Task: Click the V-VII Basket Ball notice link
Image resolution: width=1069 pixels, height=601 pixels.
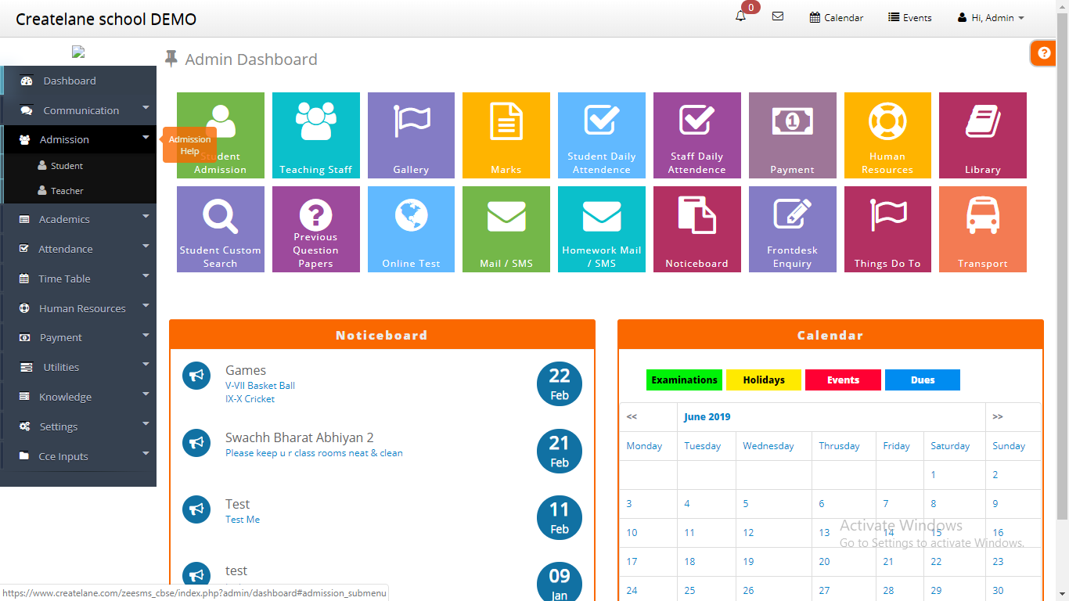Action: coord(260,386)
